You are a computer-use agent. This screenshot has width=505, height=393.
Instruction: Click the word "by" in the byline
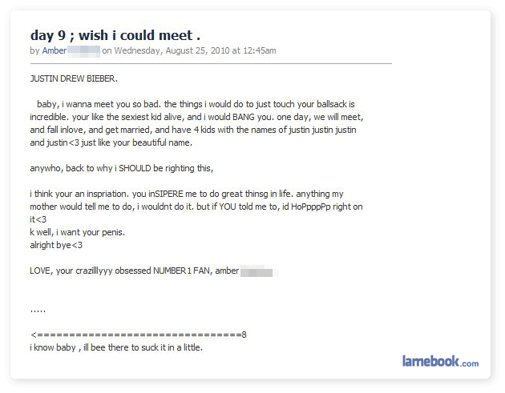(x=34, y=50)
